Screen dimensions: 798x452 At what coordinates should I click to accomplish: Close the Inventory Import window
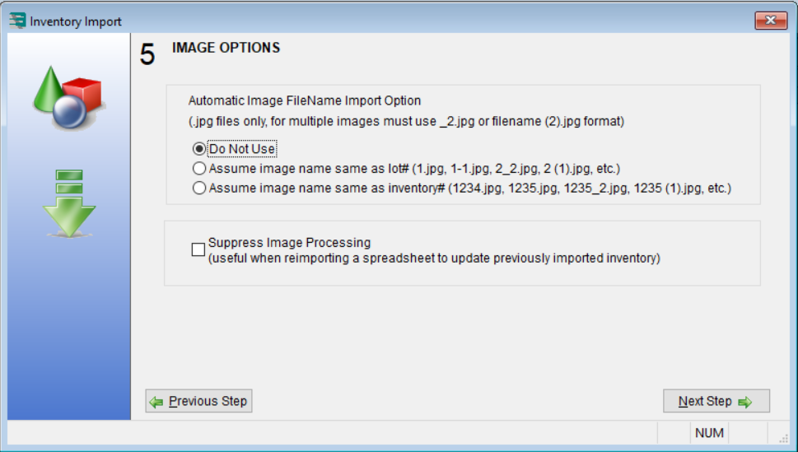pyautogui.click(x=771, y=20)
